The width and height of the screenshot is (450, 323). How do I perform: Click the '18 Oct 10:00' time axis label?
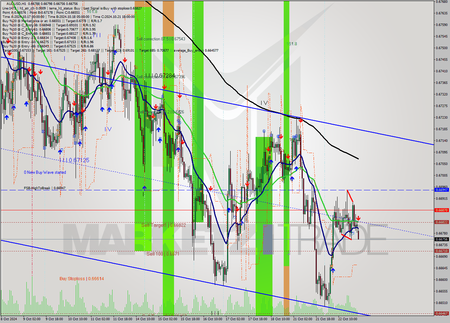[281, 319]
